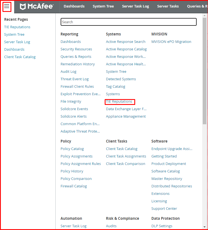Open Appliance Management link
This screenshot has width=208, height=230.
(x=126, y=117)
